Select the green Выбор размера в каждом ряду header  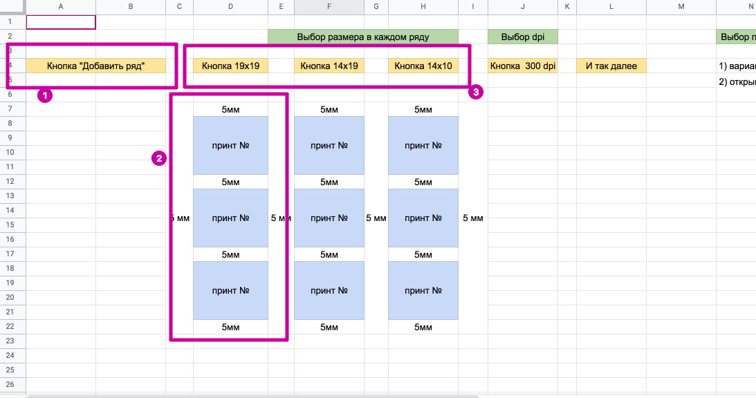pyautogui.click(x=363, y=37)
